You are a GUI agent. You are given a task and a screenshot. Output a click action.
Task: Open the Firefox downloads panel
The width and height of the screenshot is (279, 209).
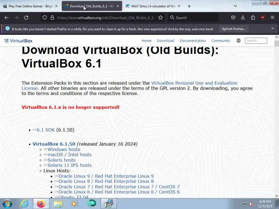[243, 17]
